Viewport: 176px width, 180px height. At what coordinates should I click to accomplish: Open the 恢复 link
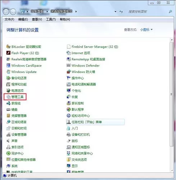(x=75, y=97)
